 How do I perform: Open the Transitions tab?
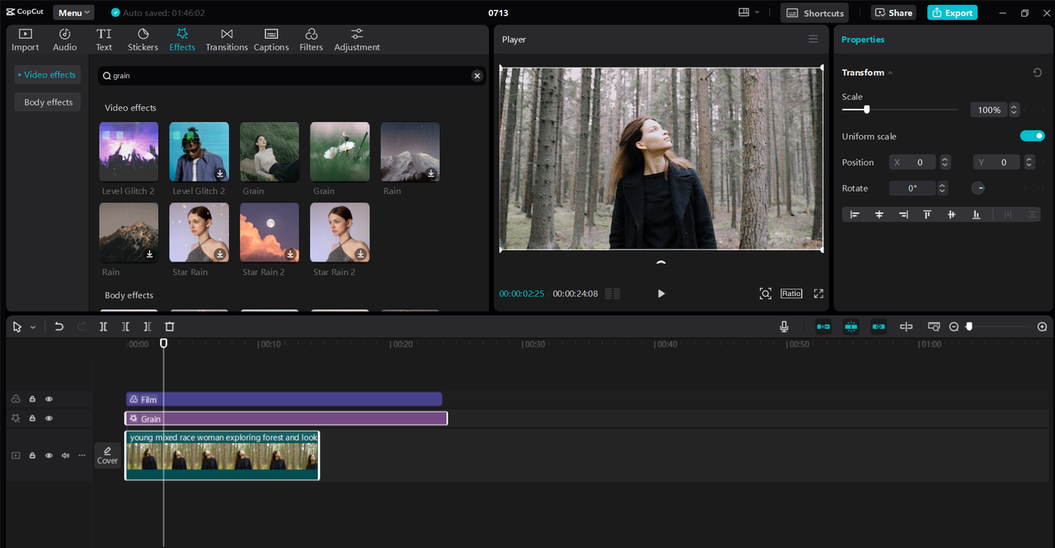tap(227, 40)
